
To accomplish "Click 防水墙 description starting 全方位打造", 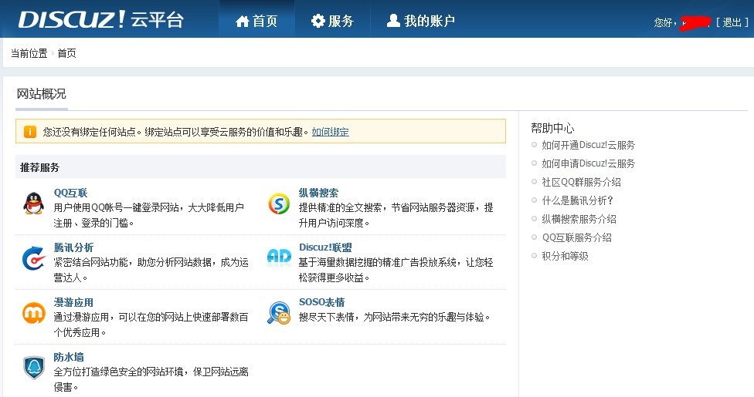I will pyautogui.click(x=151, y=379).
